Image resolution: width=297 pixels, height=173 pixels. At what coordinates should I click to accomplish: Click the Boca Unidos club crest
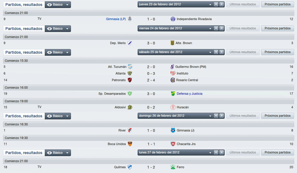130,144
